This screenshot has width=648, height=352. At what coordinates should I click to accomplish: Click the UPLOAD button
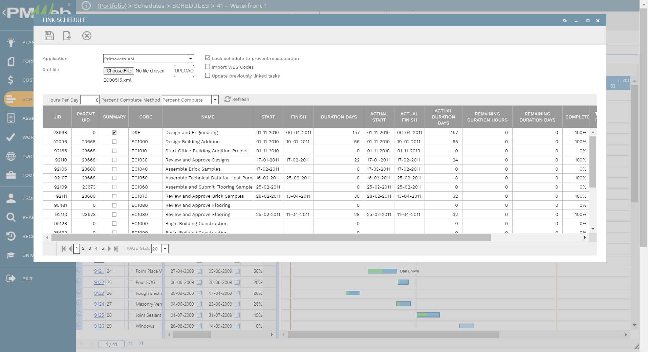point(184,71)
